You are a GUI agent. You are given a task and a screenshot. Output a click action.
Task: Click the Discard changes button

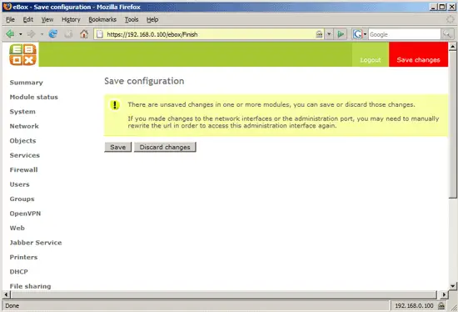pos(165,147)
